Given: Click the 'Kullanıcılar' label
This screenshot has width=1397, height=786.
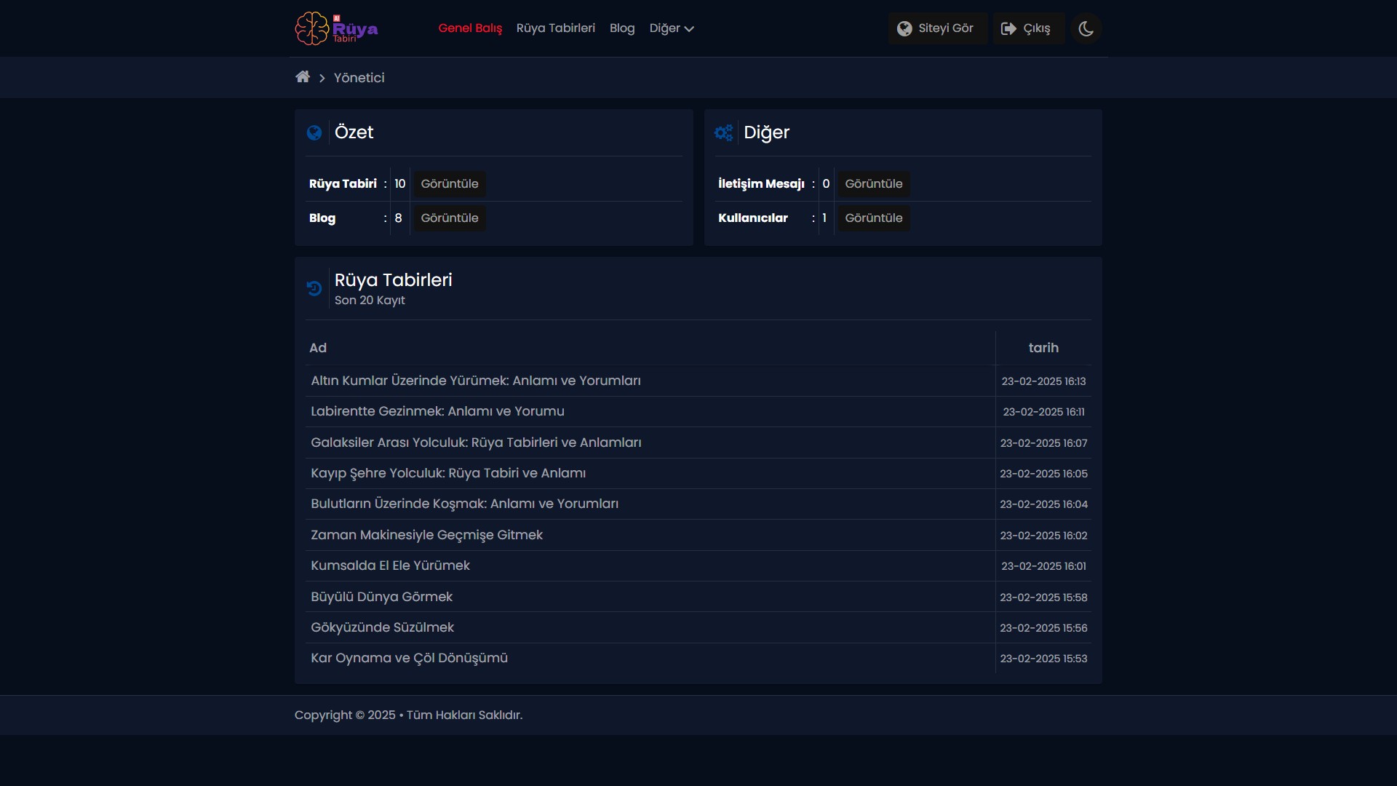Looking at the screenshot, I should pos(752,218).
